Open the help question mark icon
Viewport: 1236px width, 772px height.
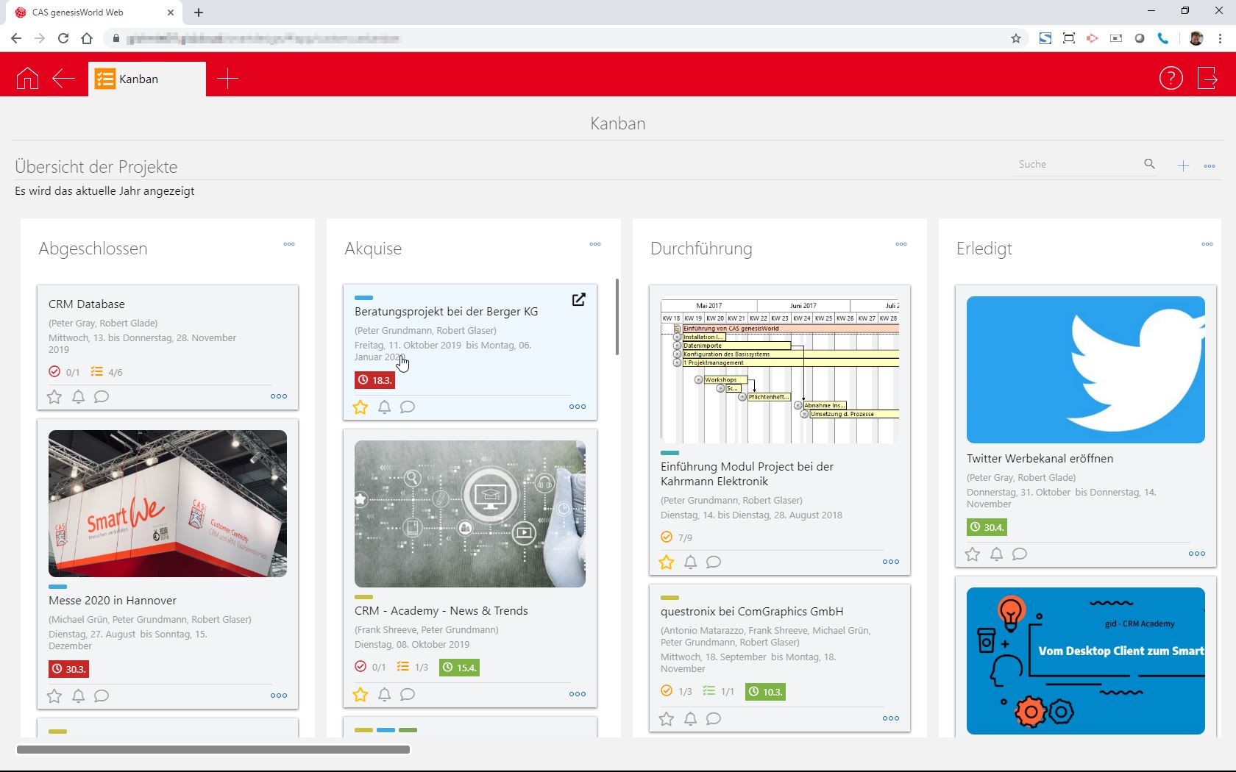[1171, 78]
